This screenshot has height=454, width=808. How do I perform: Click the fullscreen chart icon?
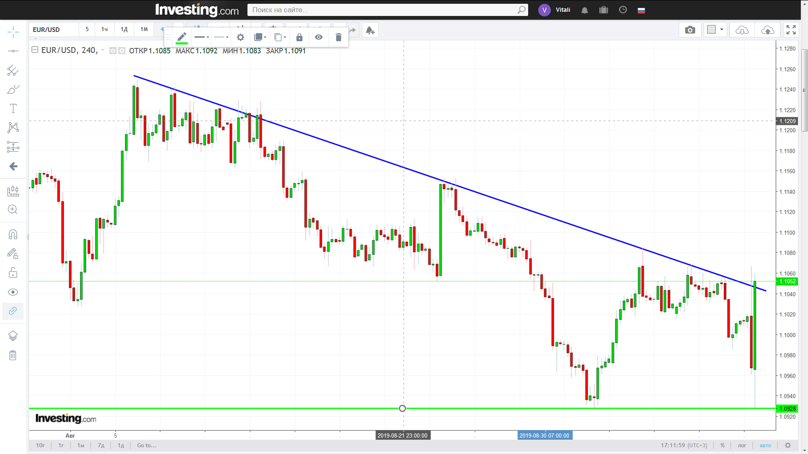tap(791, 30)
